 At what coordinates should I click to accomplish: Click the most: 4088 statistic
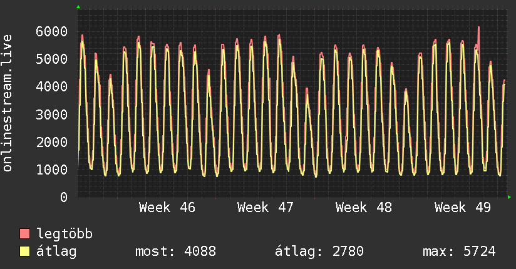(x=175, y=252)
